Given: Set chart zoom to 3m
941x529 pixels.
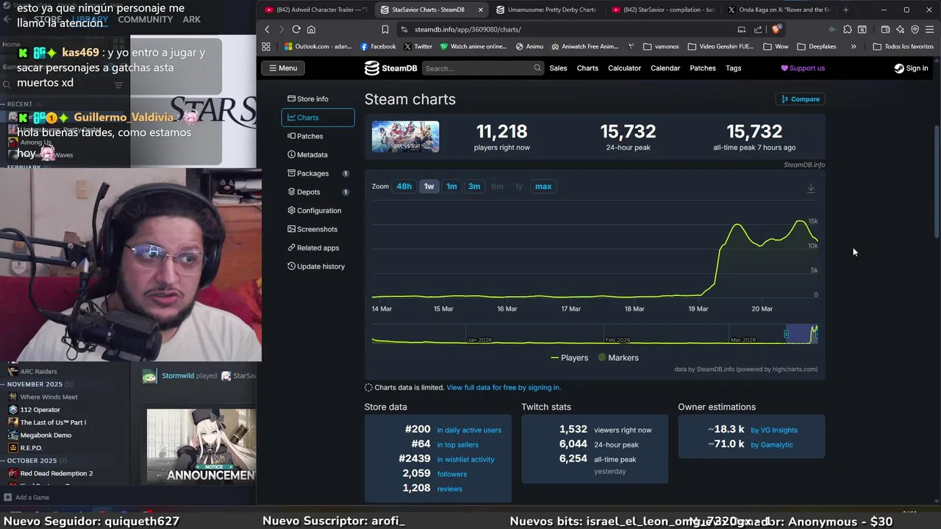Looking at the screenshot, I should (x=474, y=187).
